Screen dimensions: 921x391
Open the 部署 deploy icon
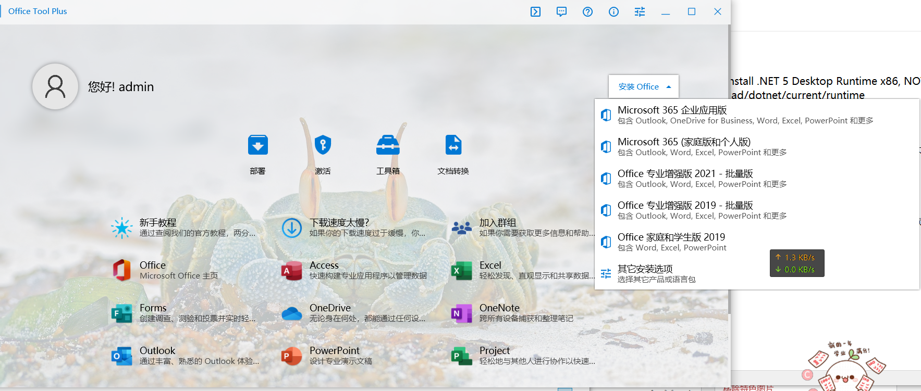(x=257, y=155)
